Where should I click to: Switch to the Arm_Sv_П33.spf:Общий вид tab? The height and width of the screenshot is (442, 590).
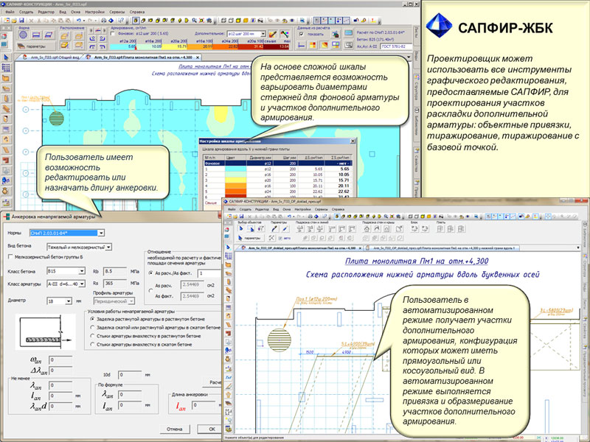tap(48, 56)
